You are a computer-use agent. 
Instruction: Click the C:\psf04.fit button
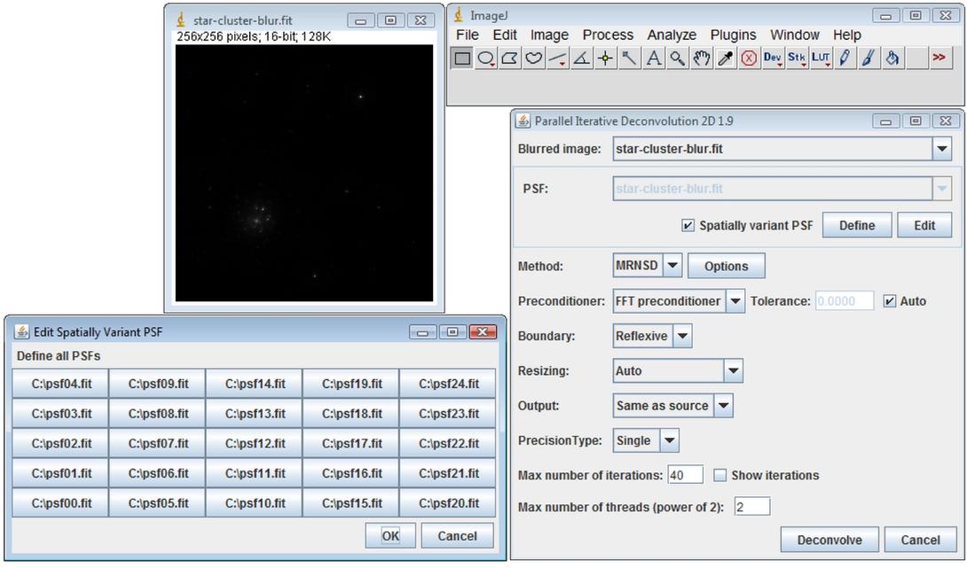click(x=60, y=384)
